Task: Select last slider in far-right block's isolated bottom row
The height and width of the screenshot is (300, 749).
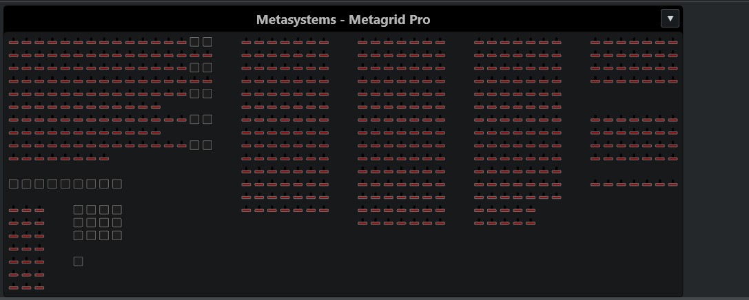Action: point(673,184)
